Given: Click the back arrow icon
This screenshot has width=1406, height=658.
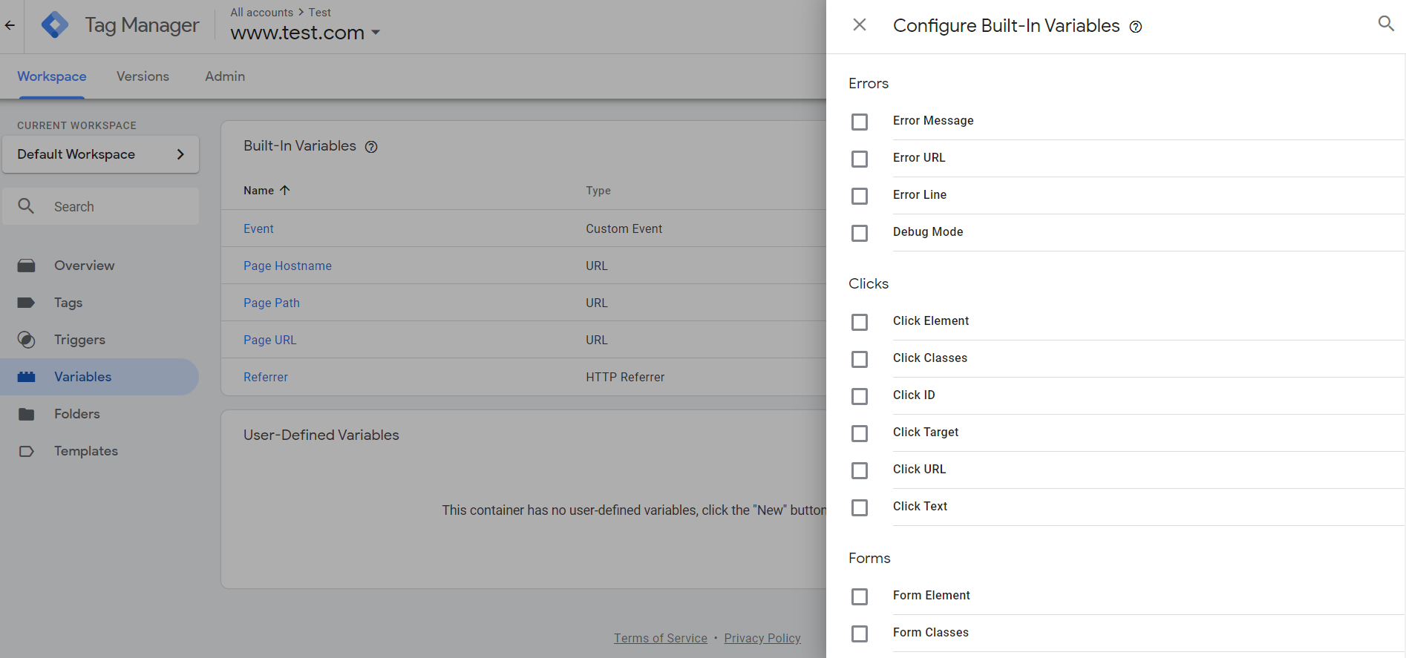Looking at the screenshot, I should pos(10,25).
